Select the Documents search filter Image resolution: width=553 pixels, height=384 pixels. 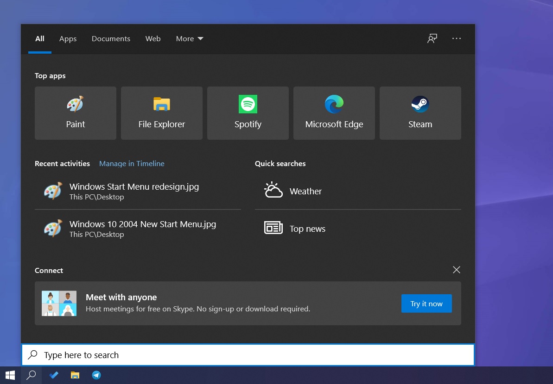[111, 39]
